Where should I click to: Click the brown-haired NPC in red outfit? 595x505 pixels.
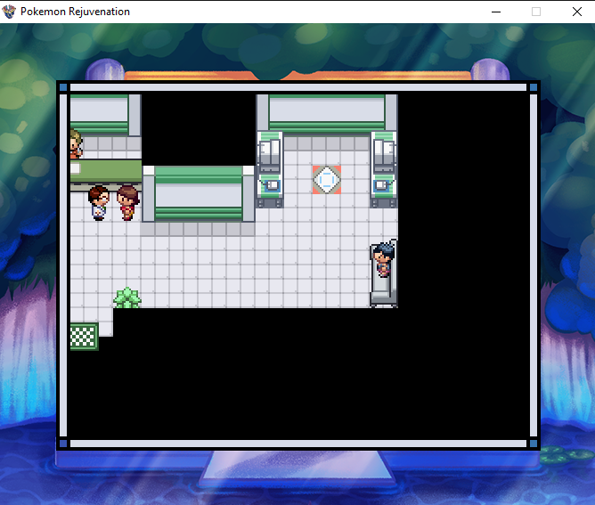coord(128,202)
